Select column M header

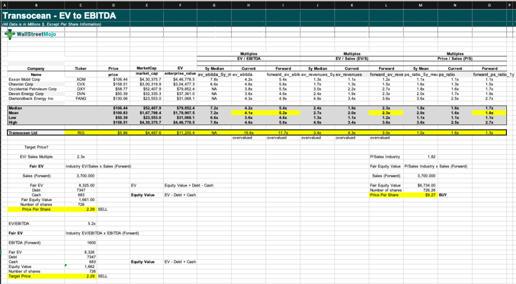point(421,5)
